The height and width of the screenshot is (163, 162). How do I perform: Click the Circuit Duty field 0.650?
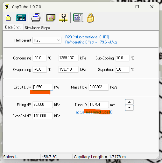point(43,87)
